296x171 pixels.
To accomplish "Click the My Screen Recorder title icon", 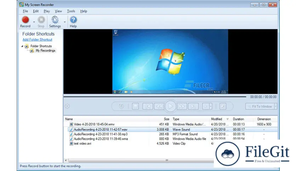I will (21, 5).
